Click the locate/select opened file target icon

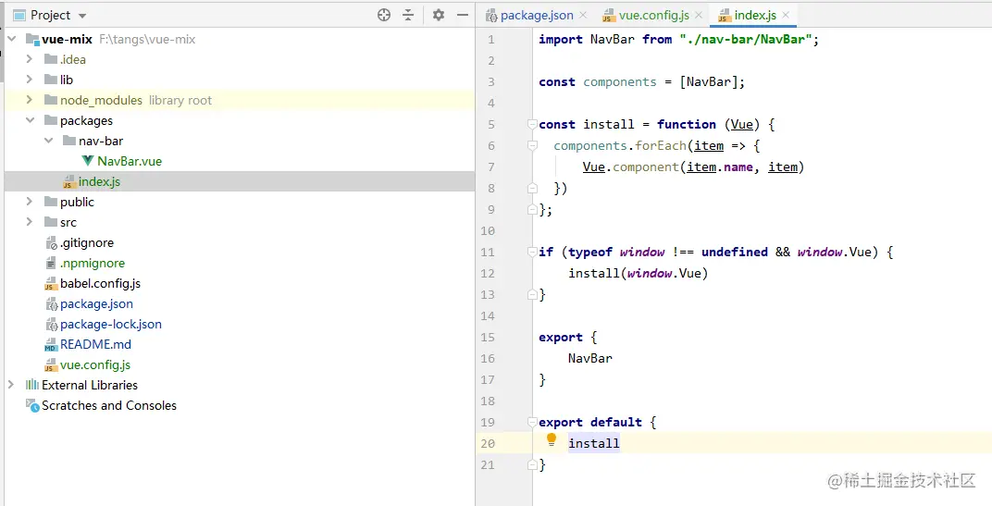tap(383, 15)
